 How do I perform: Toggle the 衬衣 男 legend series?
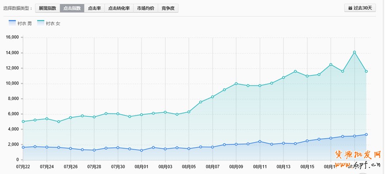[20, 23]
